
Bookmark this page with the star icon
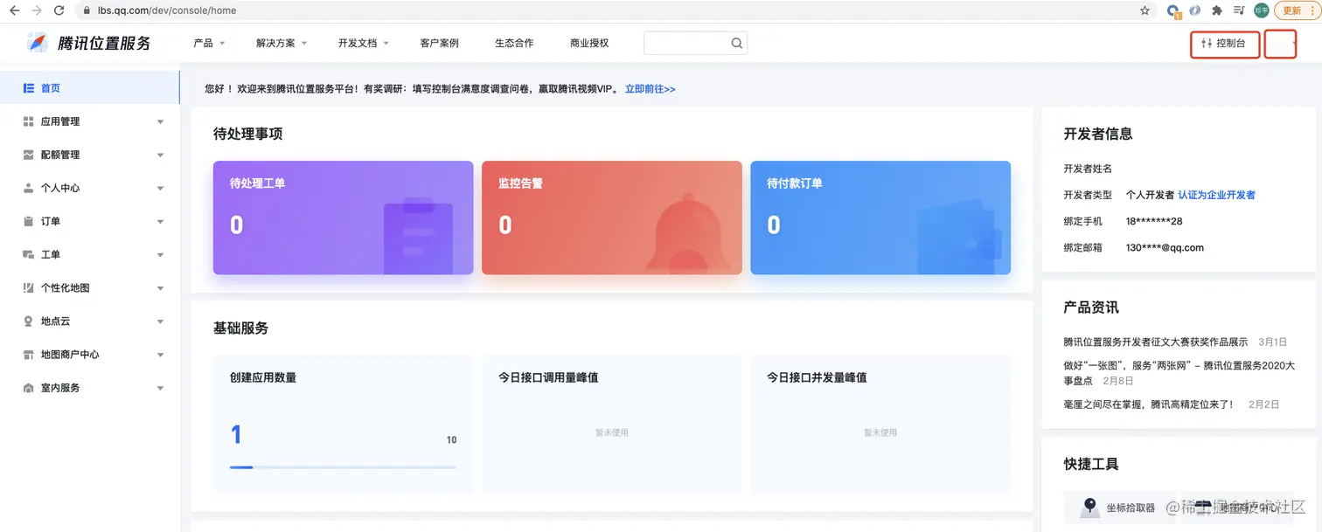tap(1145, 10)
